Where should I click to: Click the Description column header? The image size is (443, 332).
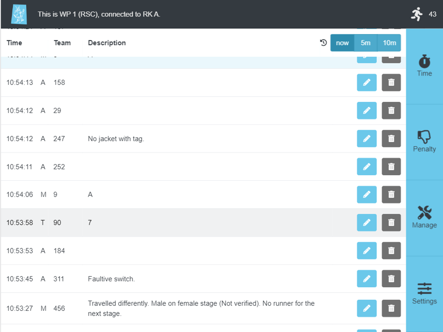pos(107,43)
